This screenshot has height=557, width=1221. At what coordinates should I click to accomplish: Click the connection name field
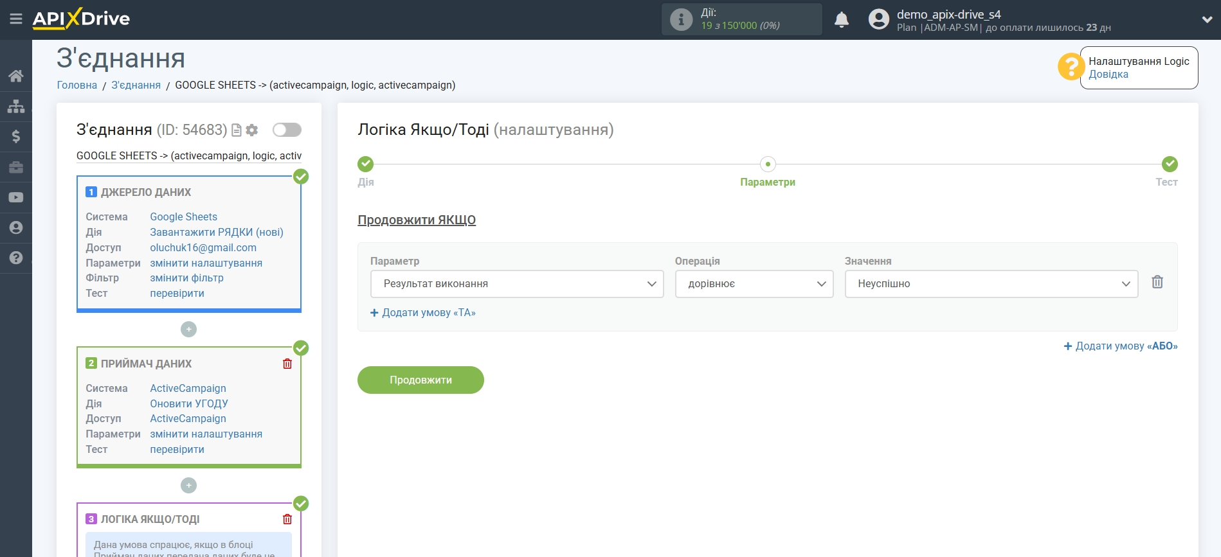pyautogui.click(x=188, y=155)
